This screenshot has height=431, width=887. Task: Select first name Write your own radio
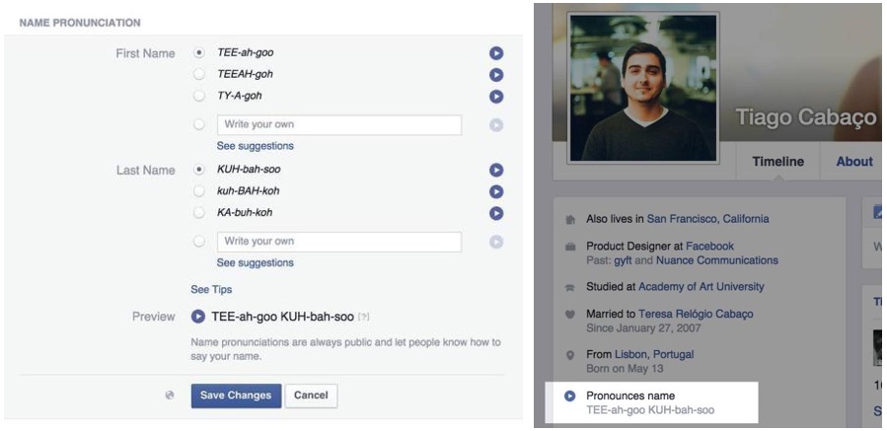pos(198,124)
